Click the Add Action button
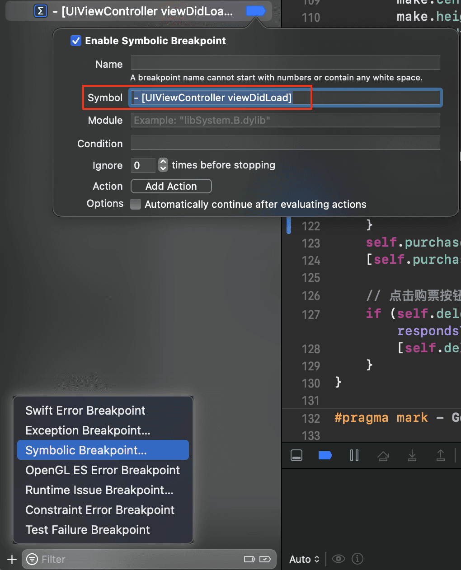461x570 pixels. [171, 186]
